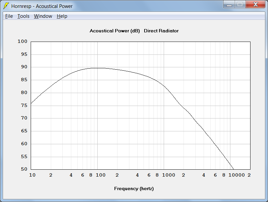Image resolution: width=268 pixels, height=202 pixels.
Task: Click the Hornresp lightning bolt title icon
Action: 6,6
